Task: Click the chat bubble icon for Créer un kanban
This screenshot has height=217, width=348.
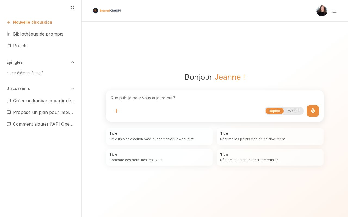Action: (9, 101)
